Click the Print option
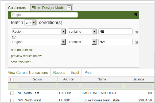Screen dimensions: 155x103 88,72
